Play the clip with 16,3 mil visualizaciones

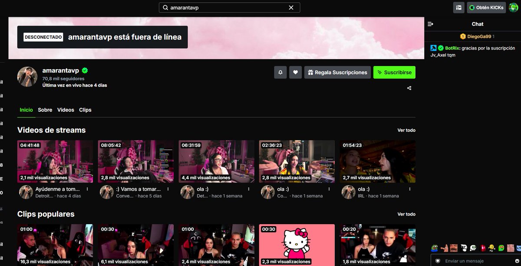tap(55, 245)
